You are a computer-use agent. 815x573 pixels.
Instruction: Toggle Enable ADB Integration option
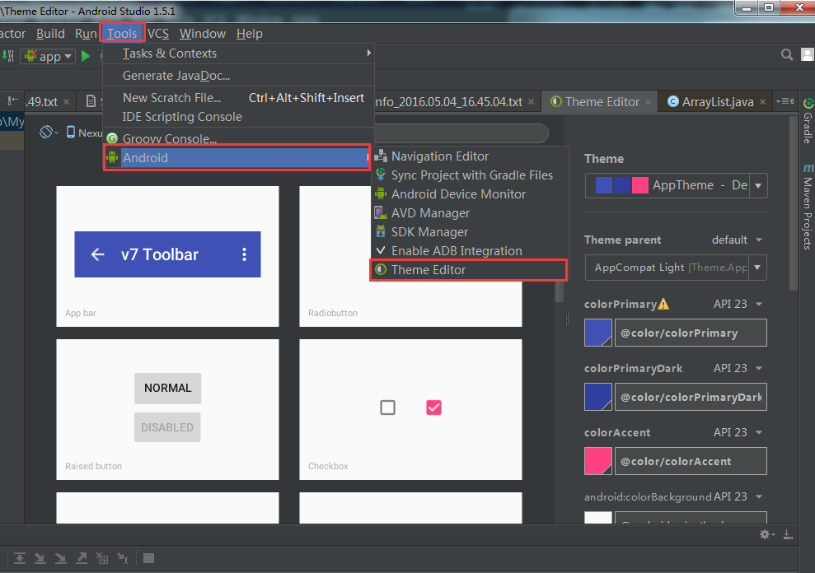[456, 251]
